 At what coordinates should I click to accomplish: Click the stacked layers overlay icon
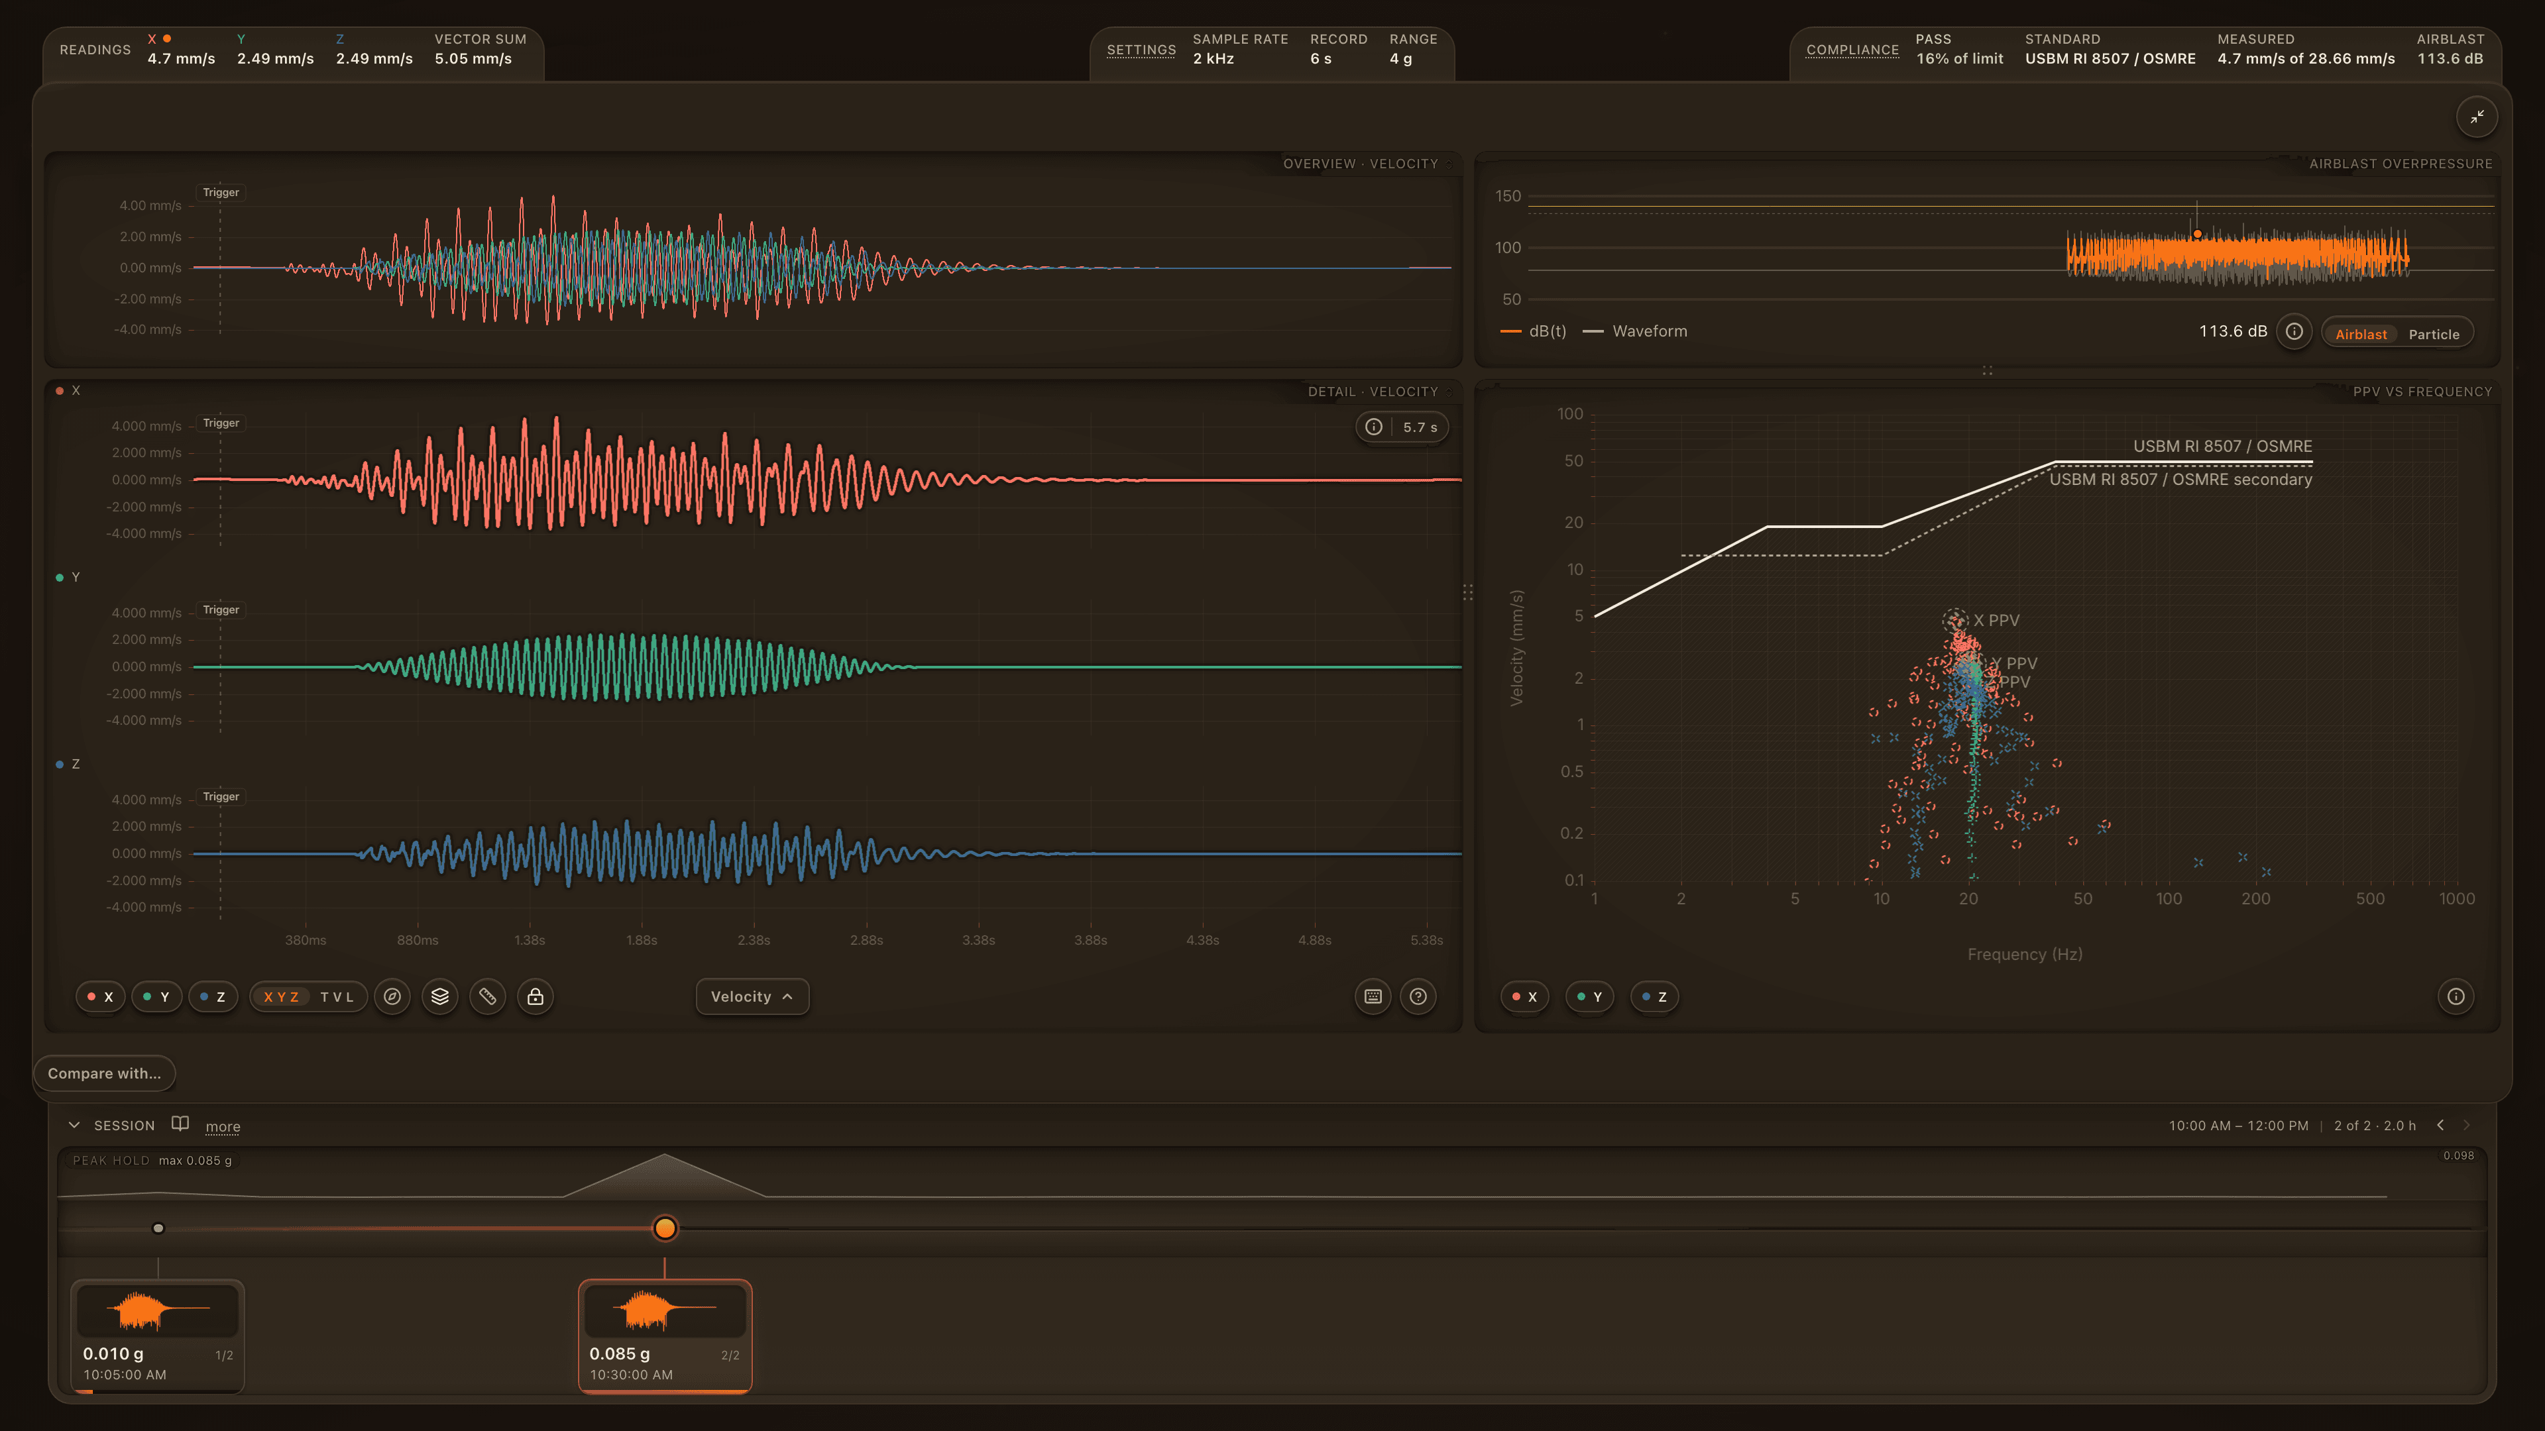click(x=439, y=996)
